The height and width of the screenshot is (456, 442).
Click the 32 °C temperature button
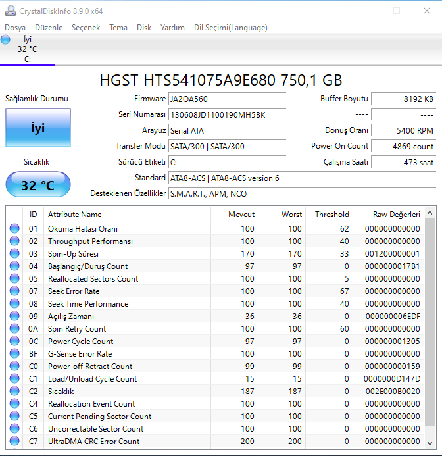(37, 185)
